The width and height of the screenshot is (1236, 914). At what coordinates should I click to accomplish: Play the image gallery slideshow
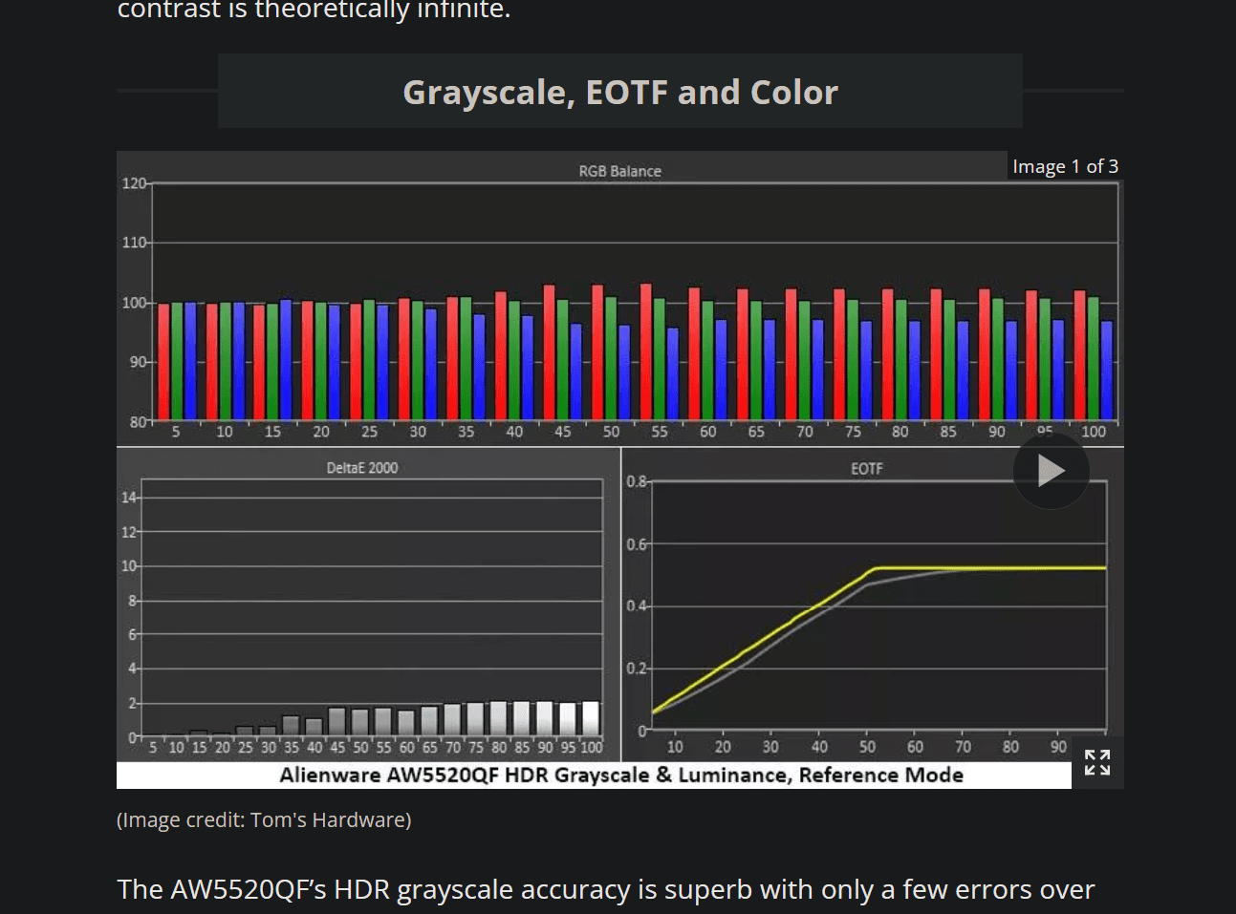click(x=1051, y=471)
